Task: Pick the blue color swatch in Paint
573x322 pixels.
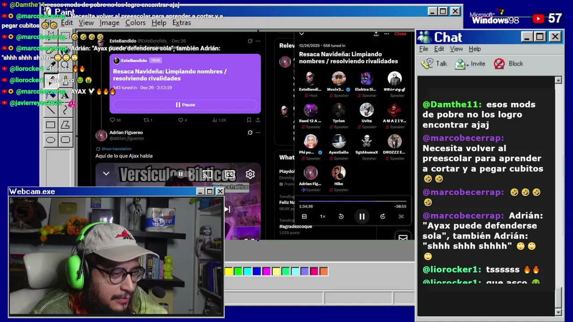Action: point(257,271)
